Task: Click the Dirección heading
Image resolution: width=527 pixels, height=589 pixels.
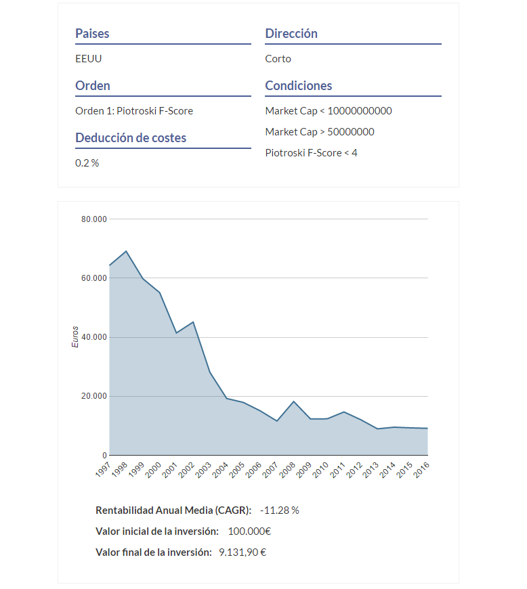Action: pyautogui.click(x=291, y=33)
